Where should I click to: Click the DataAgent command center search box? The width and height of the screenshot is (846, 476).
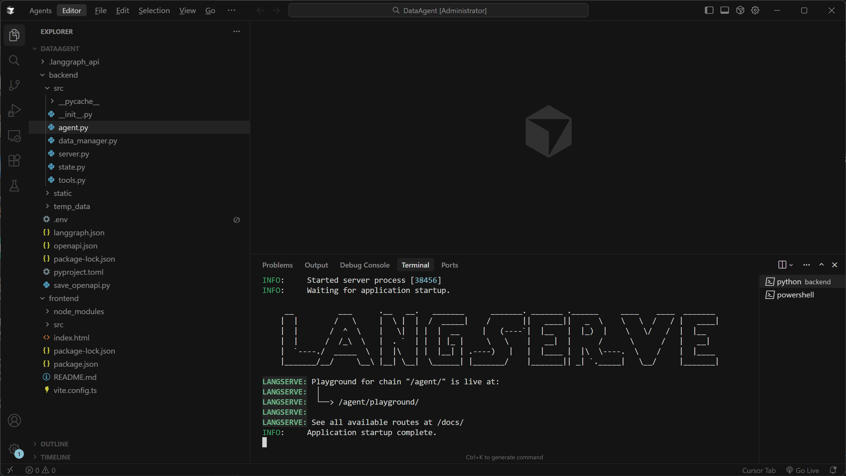[x=439, y=10]
